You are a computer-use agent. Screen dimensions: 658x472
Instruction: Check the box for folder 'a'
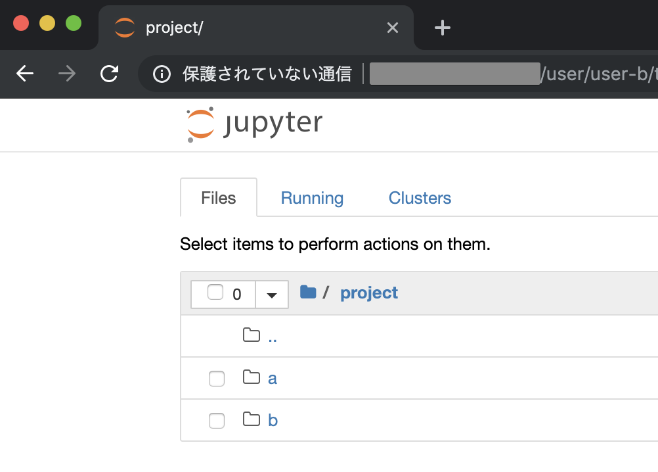click(217, 379)
